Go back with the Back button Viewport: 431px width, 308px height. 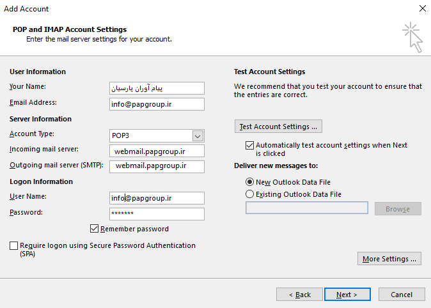299,295
